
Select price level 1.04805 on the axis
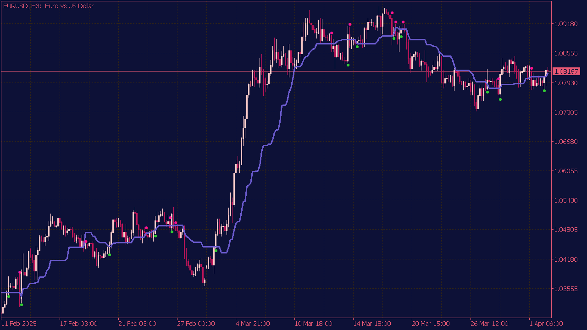pyautogui.click(x=566, y=230)
